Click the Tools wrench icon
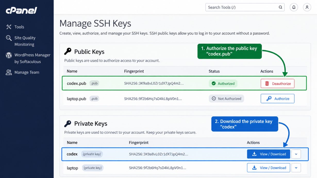Viewport: 317px width, 178px height. tap(9, 27)
